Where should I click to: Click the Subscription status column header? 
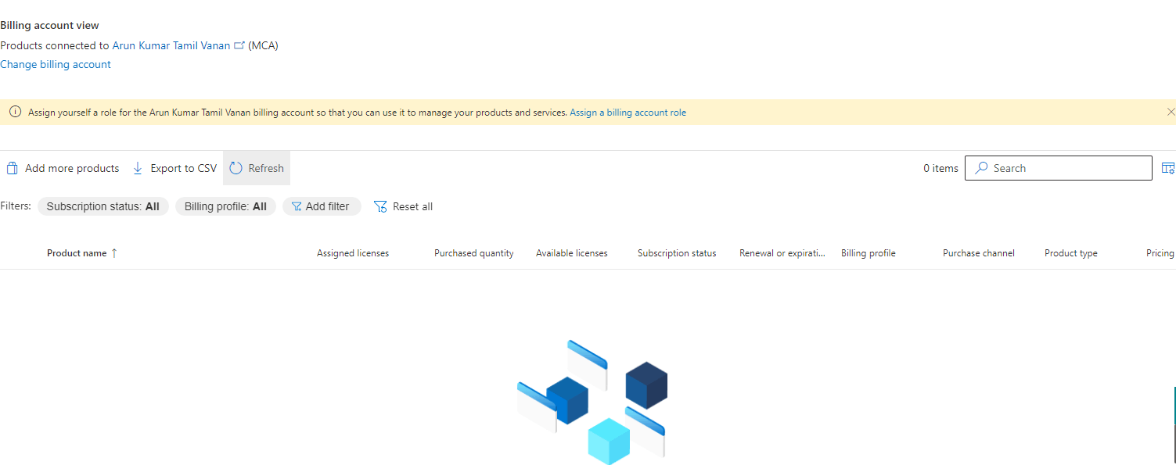677,253
